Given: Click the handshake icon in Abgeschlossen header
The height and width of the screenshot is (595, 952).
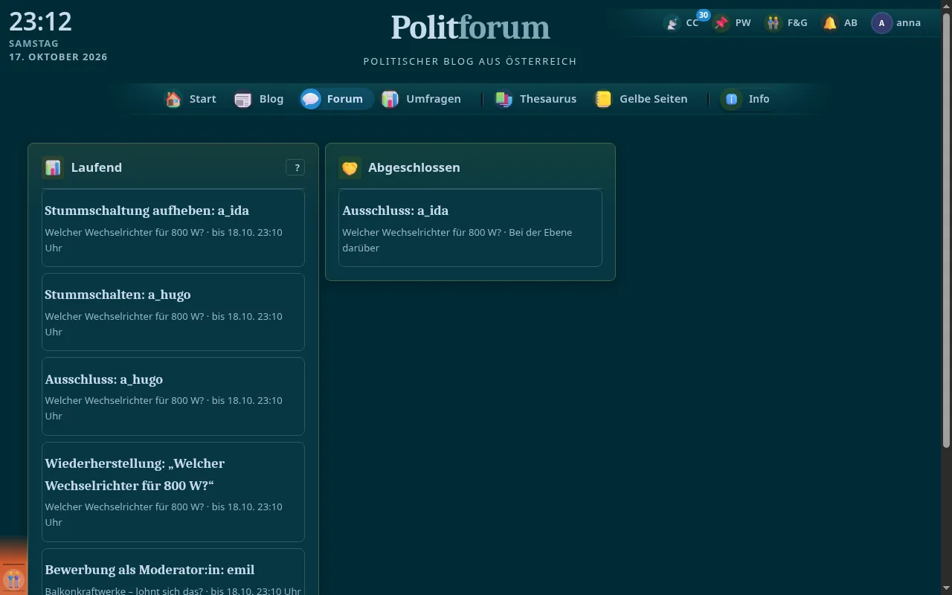Looking at the screenshot, I should (350, 168).
